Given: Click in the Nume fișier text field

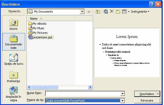Looking at the screenshot, I should pos(83,93).
